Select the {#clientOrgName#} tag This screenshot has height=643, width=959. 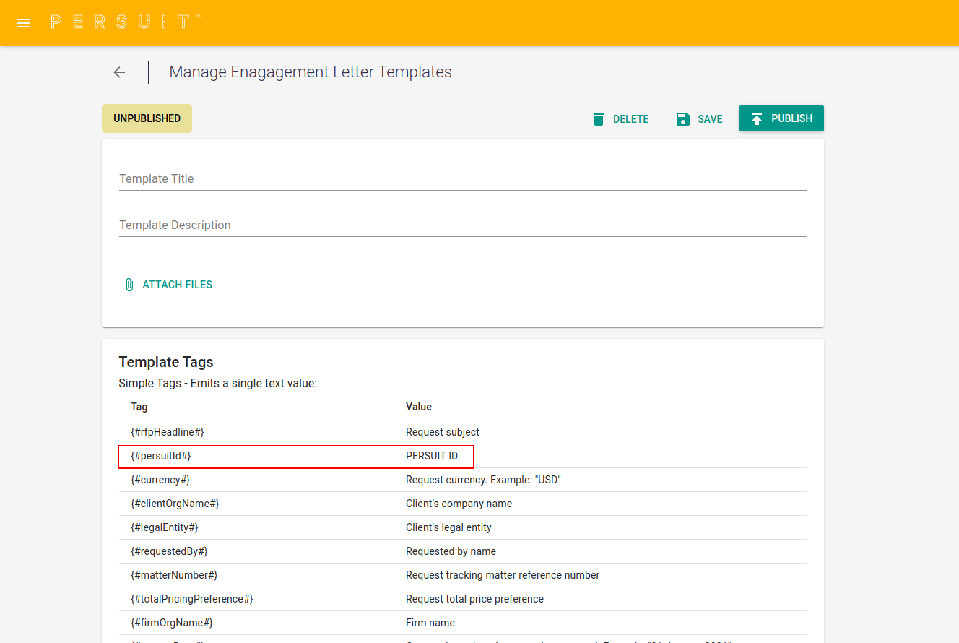(x=175, y=504)
